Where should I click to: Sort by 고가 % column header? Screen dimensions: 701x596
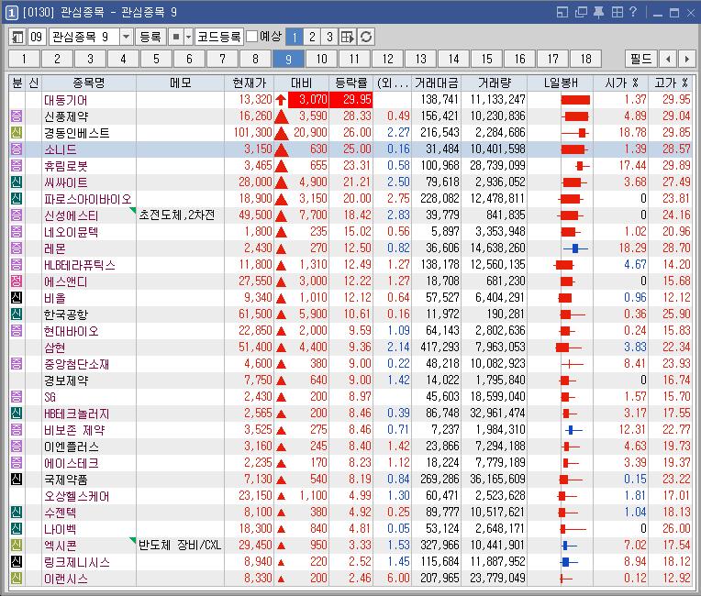671,83
